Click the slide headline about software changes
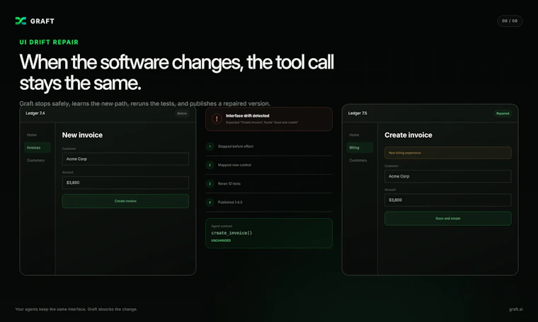The height and width of the screenshot is (322, 538). coord(176,72)
